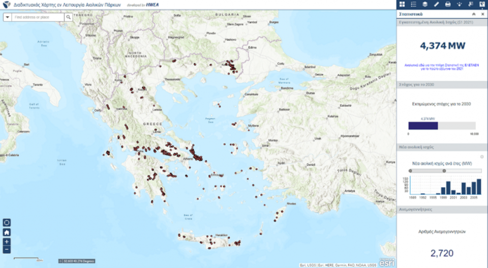
Task: Zoom out with the minus button
Action: click(x=7, y=250)
